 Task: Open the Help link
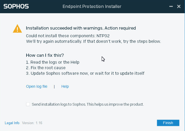(x=65, y=86)
